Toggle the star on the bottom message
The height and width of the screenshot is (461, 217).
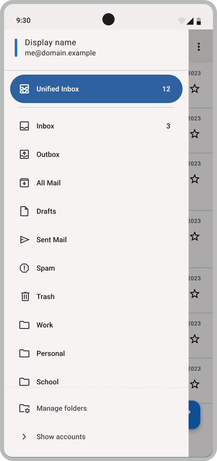pyautogui.click(x=195, y=384)
